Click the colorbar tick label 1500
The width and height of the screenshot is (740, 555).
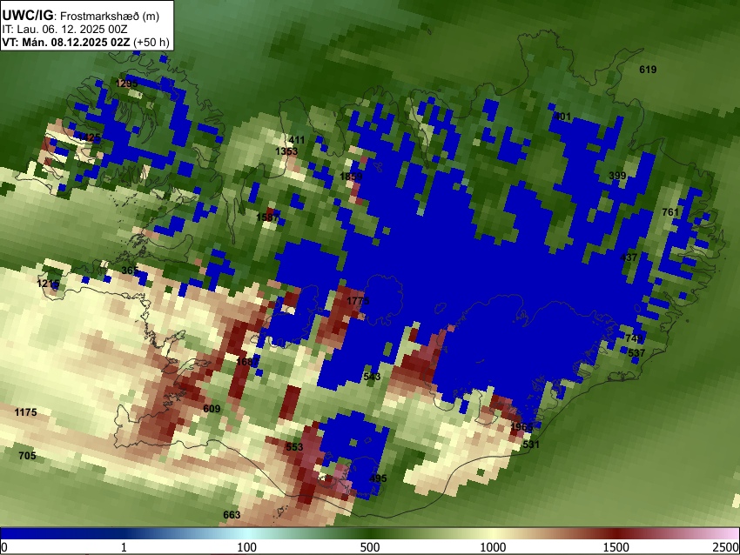616,547
